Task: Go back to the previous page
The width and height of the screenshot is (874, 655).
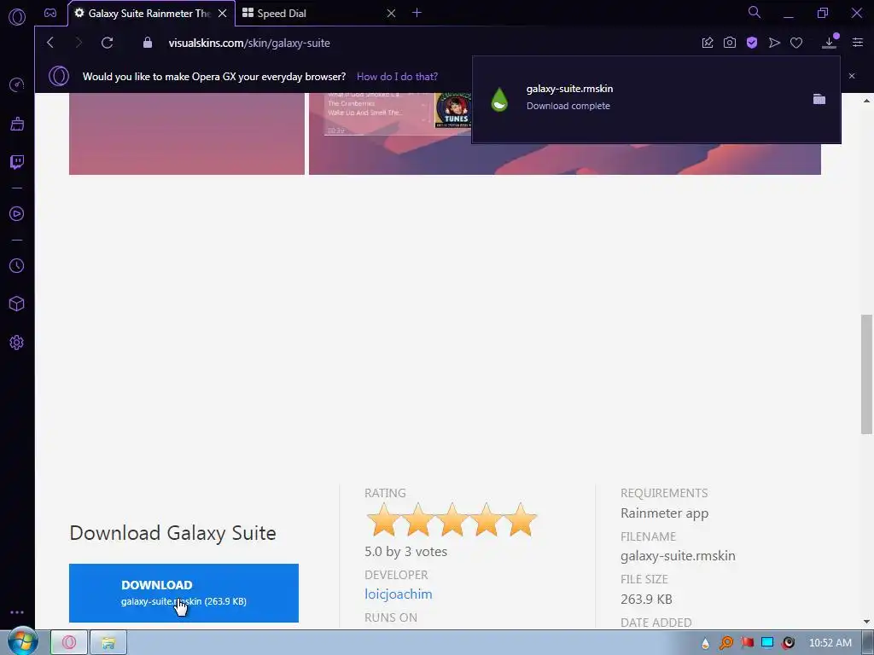Action: [50, 43]
